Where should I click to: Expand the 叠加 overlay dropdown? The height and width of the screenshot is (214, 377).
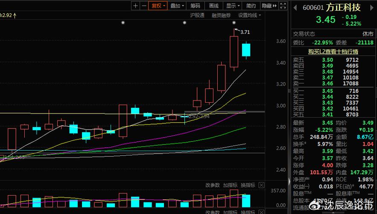click(x=177, y=6)
